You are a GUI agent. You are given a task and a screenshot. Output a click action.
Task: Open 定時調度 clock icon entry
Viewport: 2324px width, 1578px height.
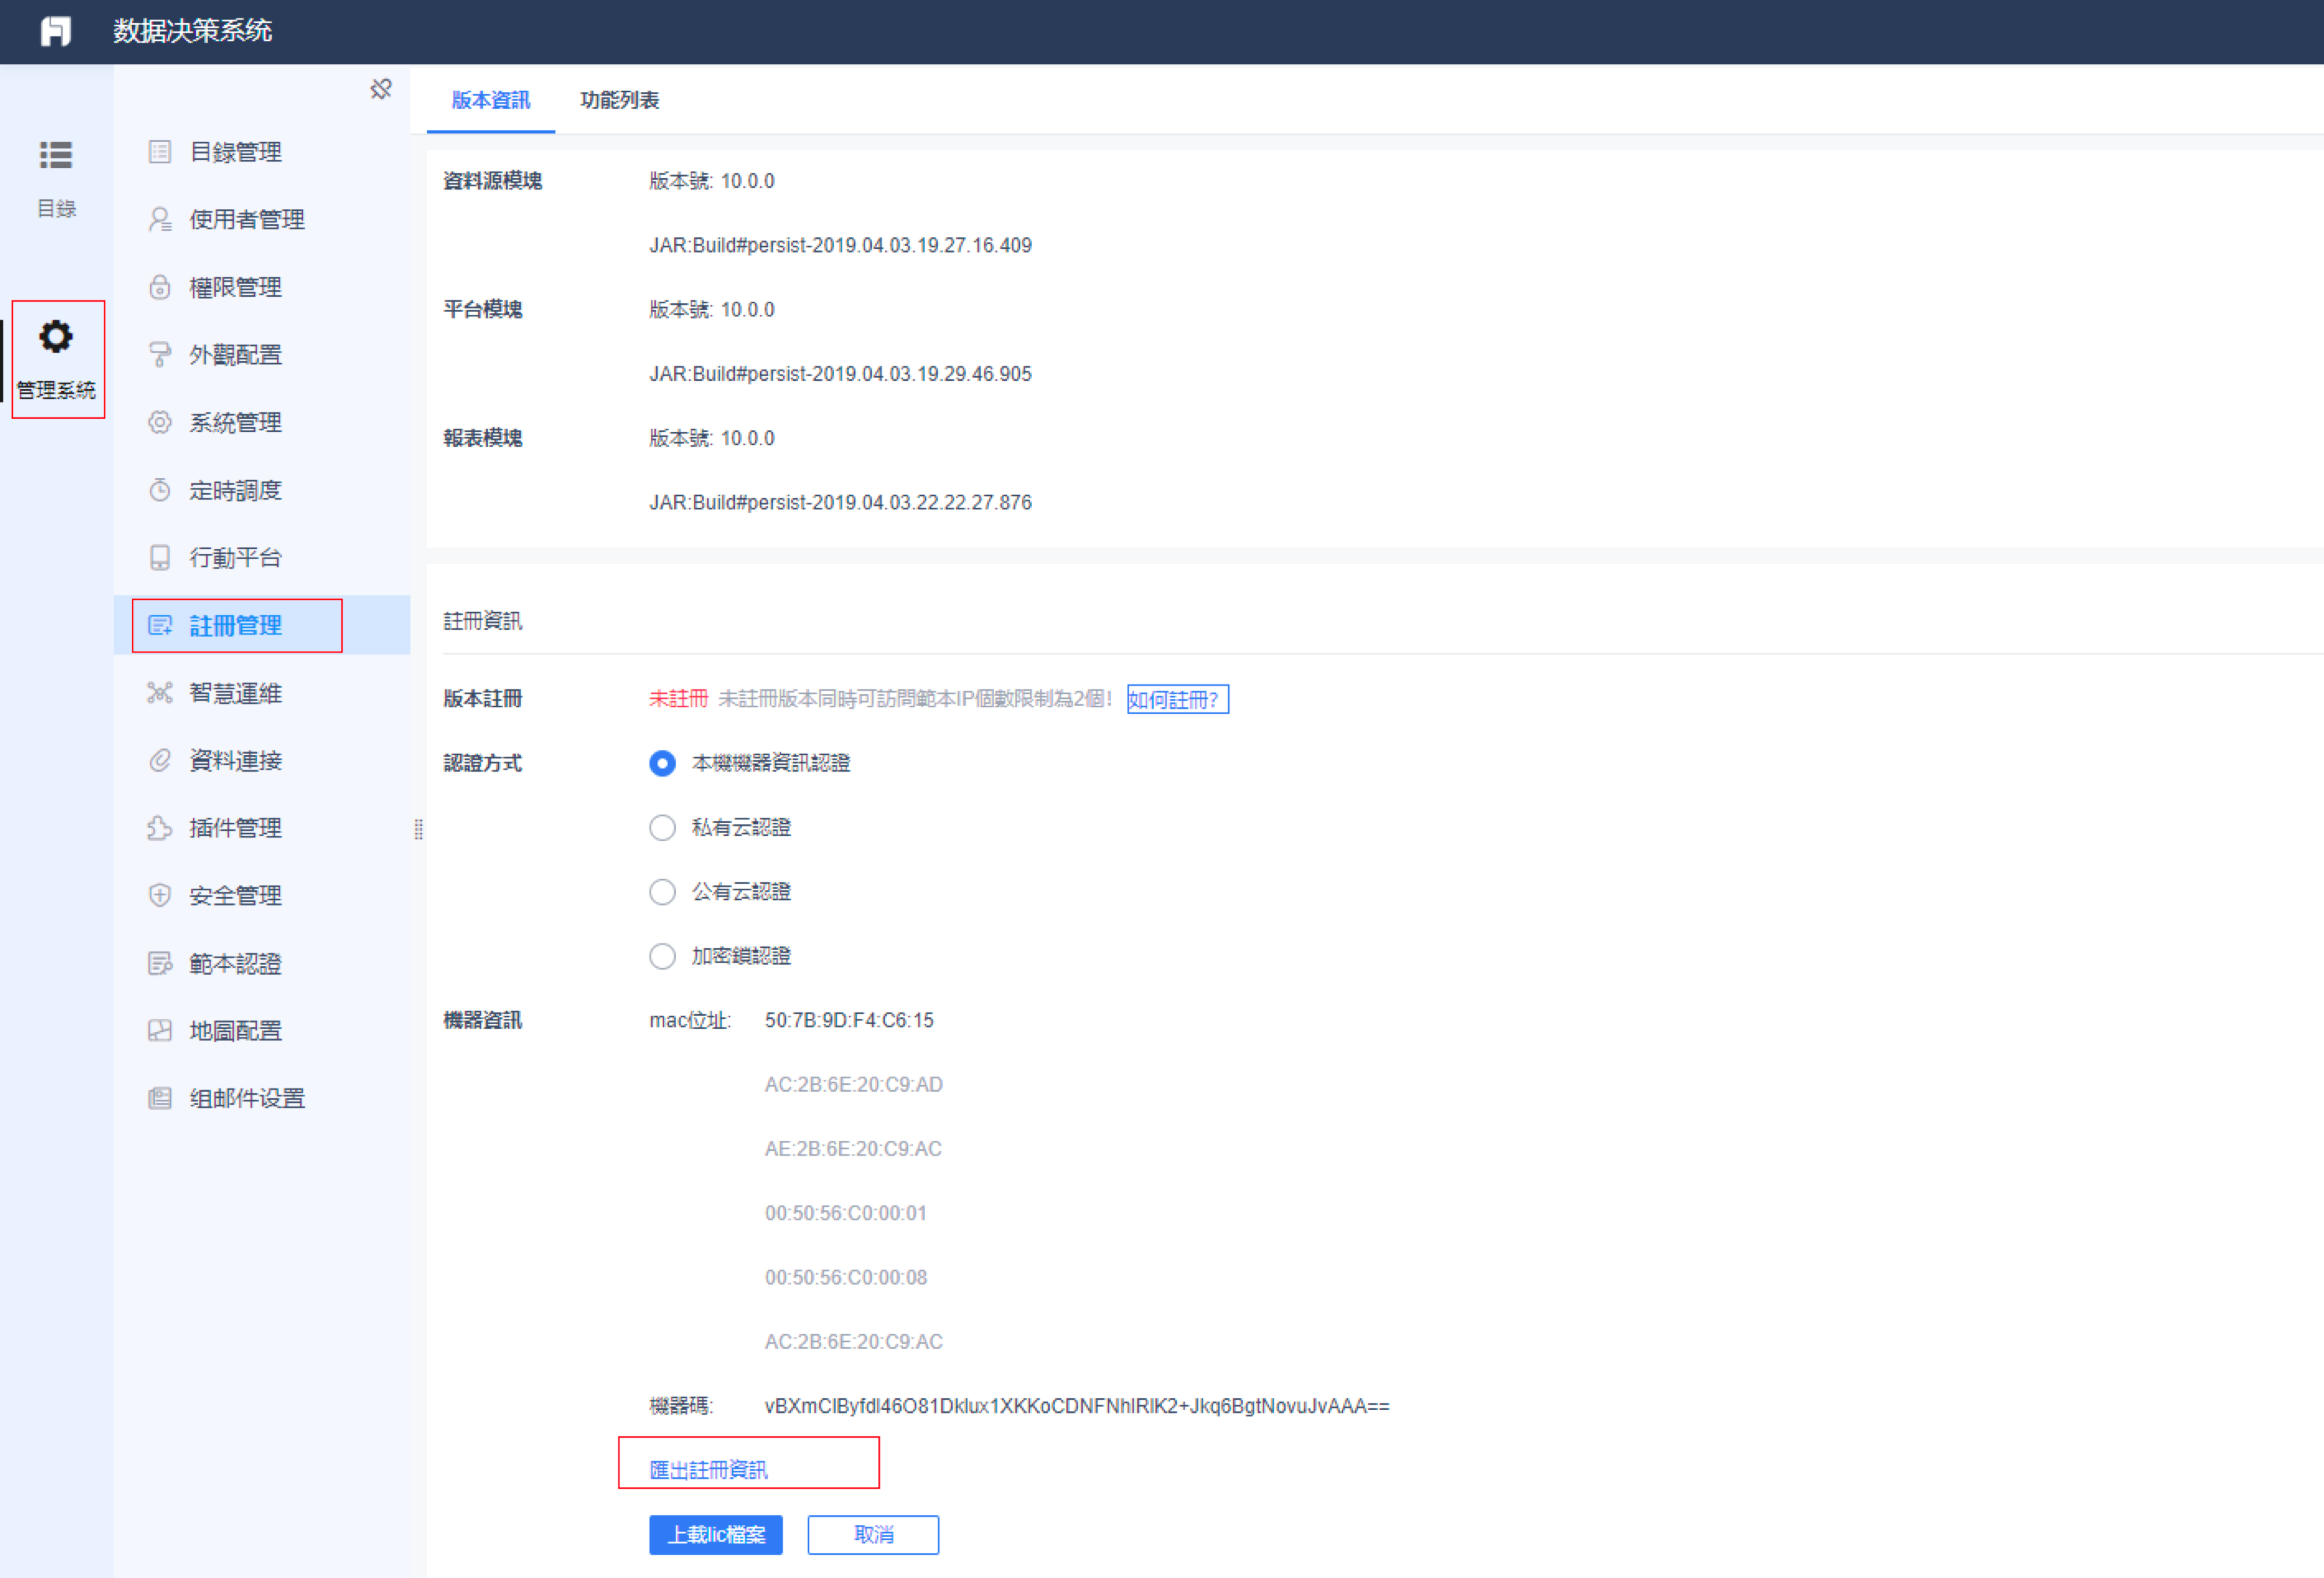(160, 490)
